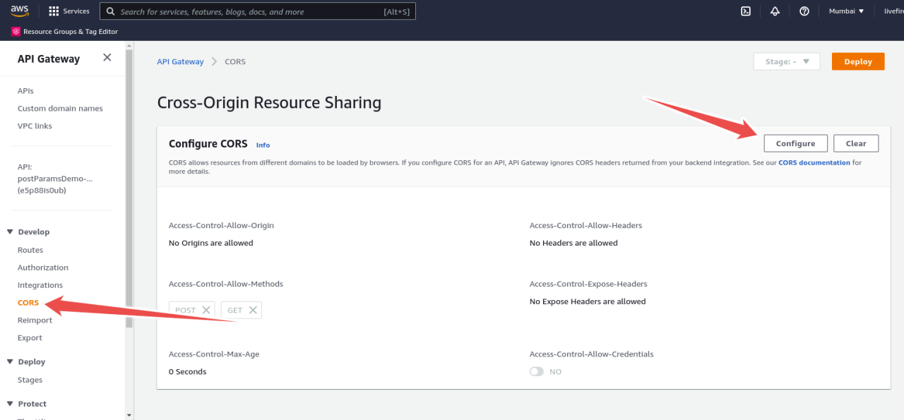Open Routes from the sidebar
The width and height of the screenshot is (904, 420).
pos(30,249)
